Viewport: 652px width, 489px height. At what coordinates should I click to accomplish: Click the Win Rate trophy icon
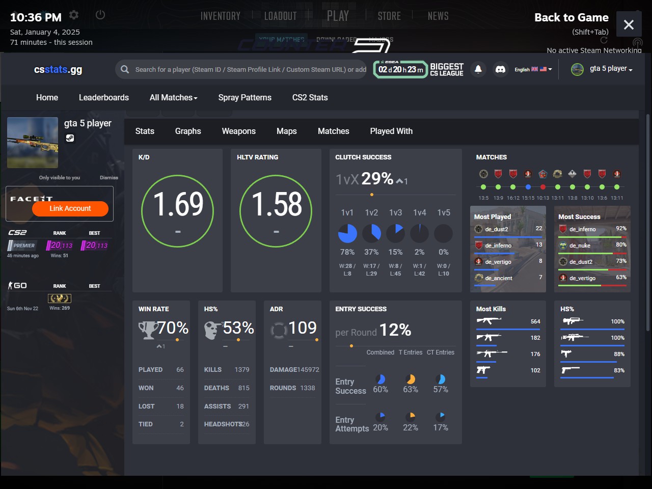point(148,330)
